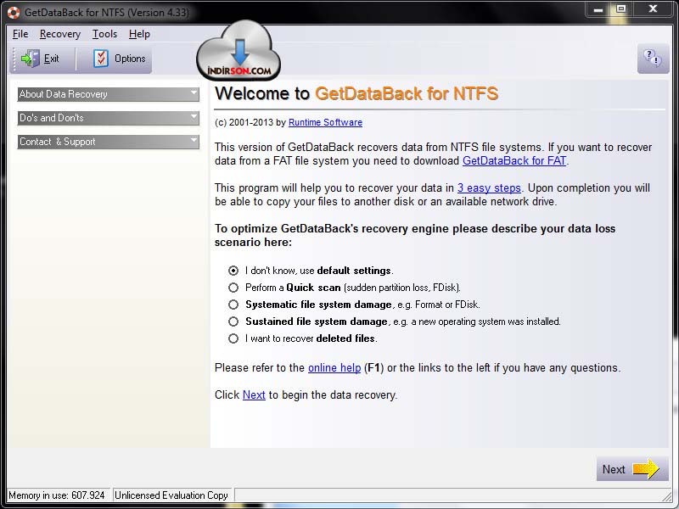Open the Recovery menu

60,34
